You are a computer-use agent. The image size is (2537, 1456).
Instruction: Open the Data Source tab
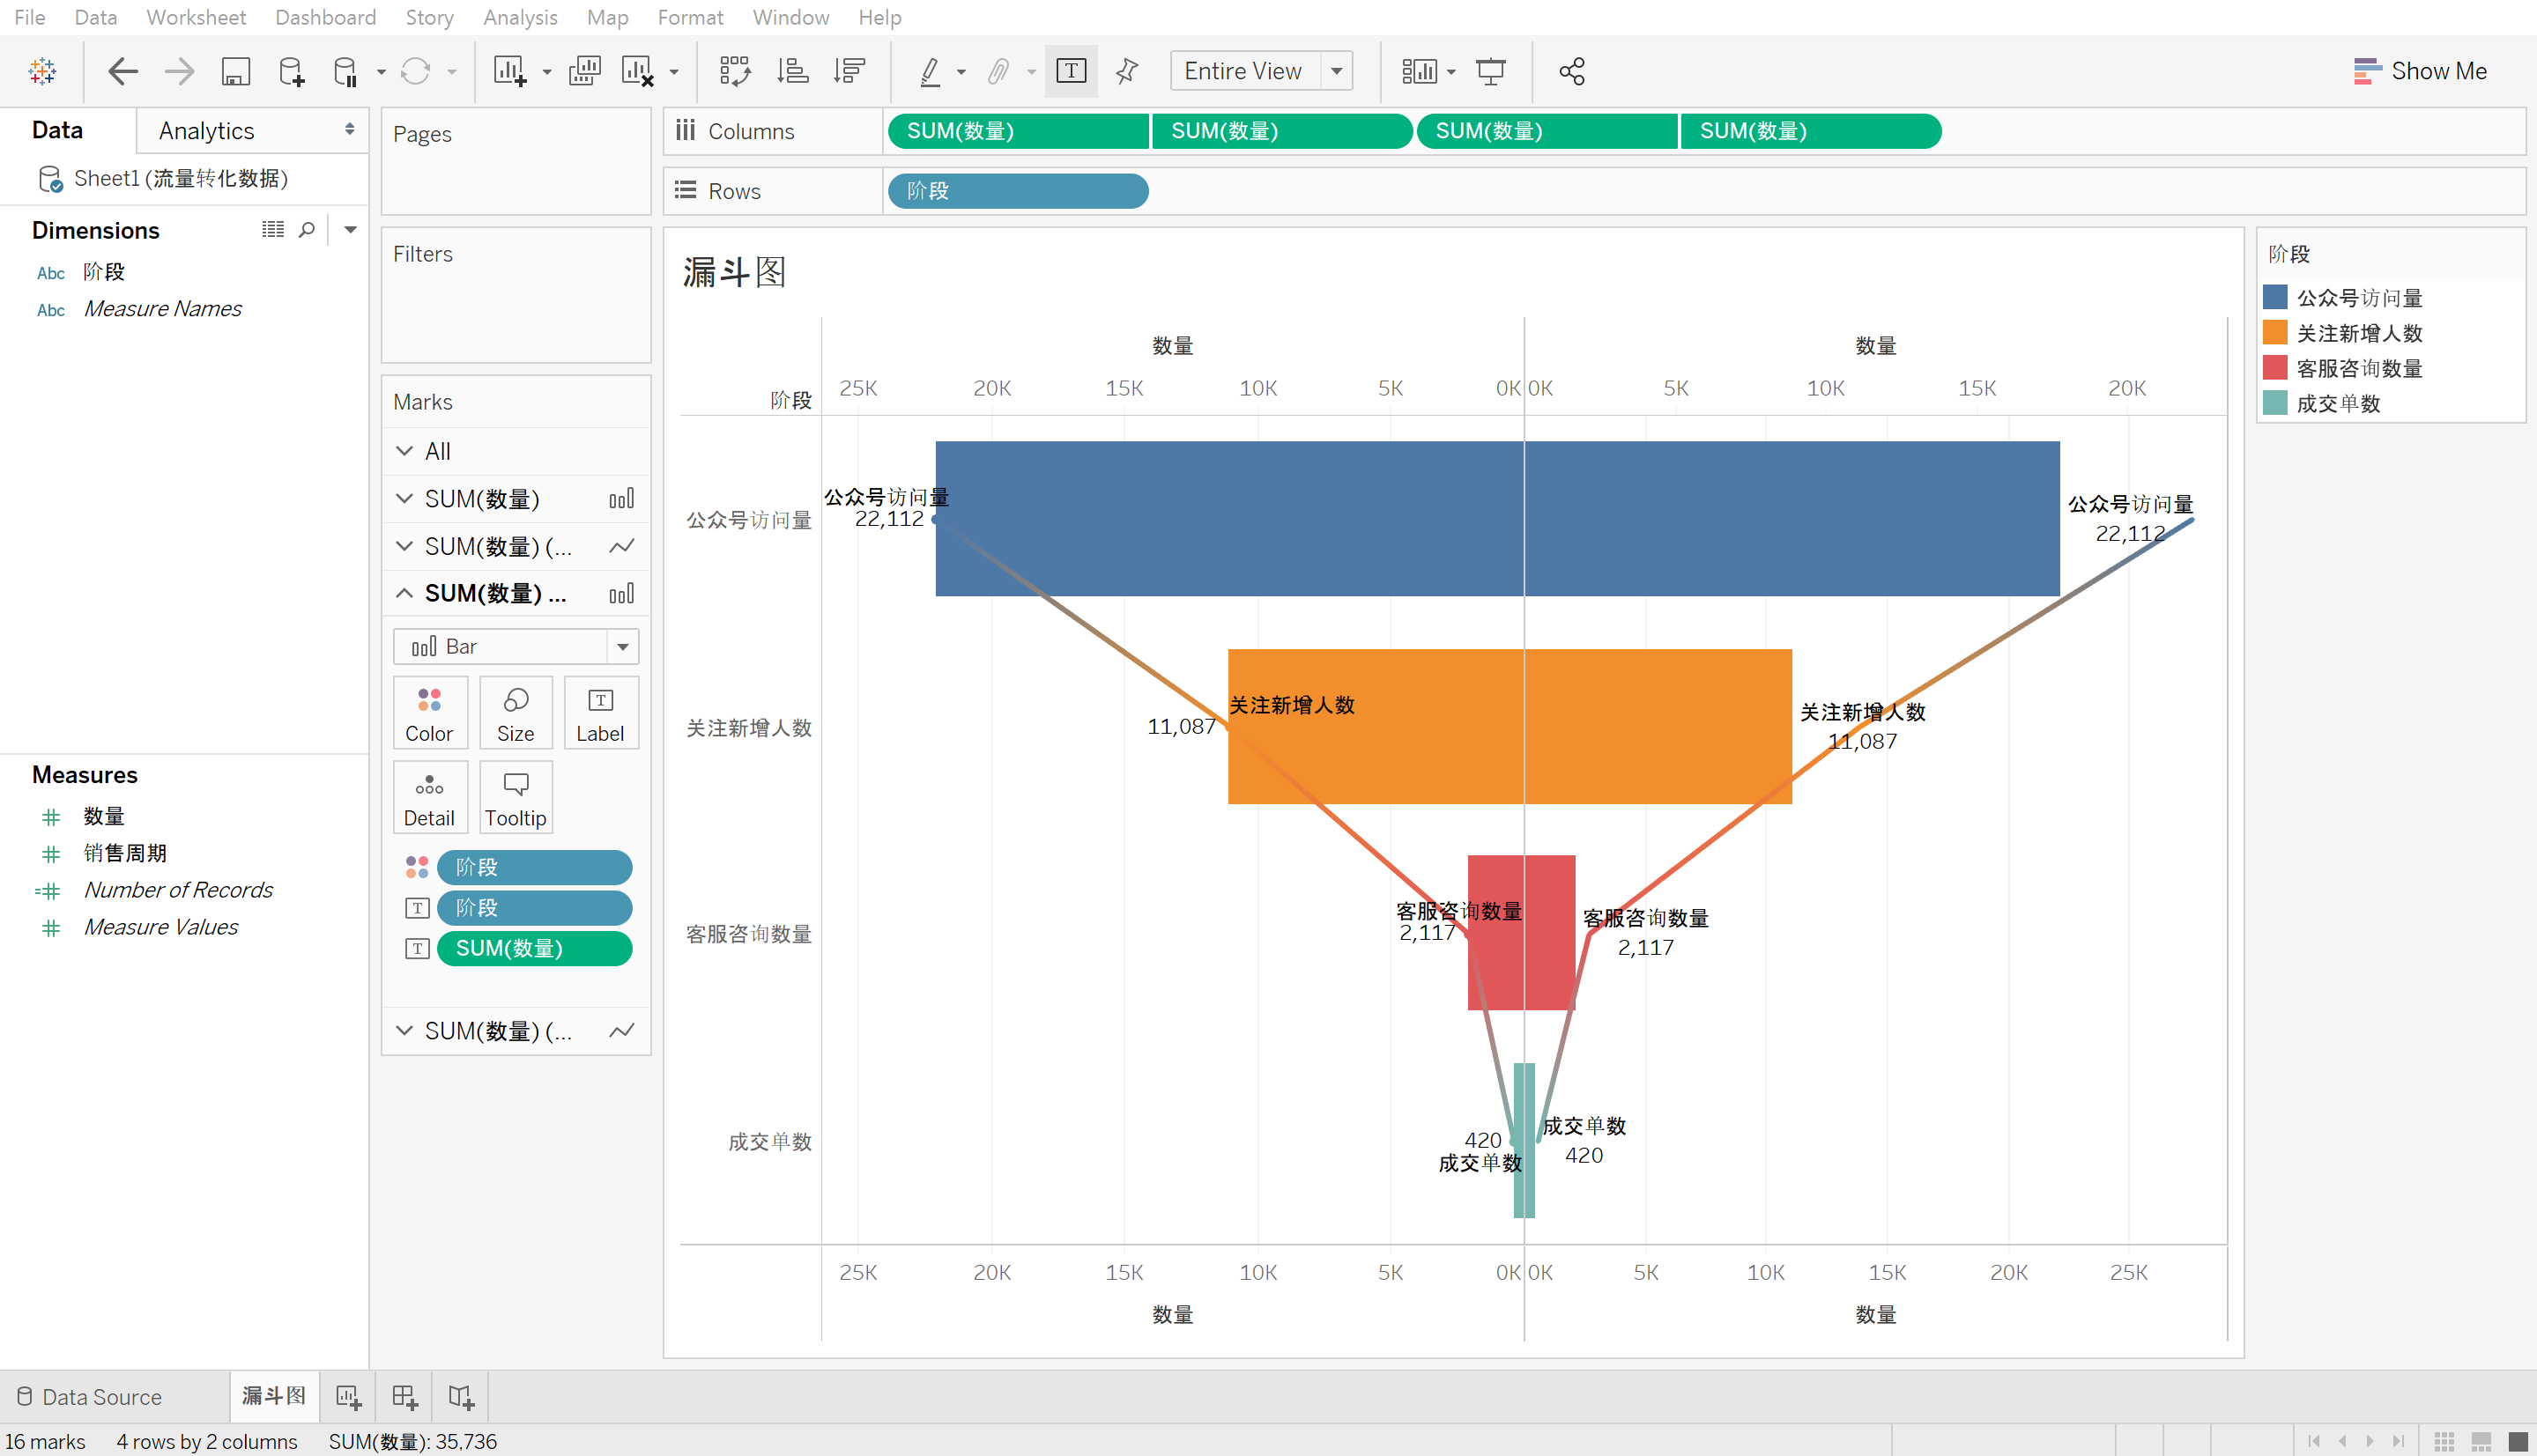tap(100, 1396)
